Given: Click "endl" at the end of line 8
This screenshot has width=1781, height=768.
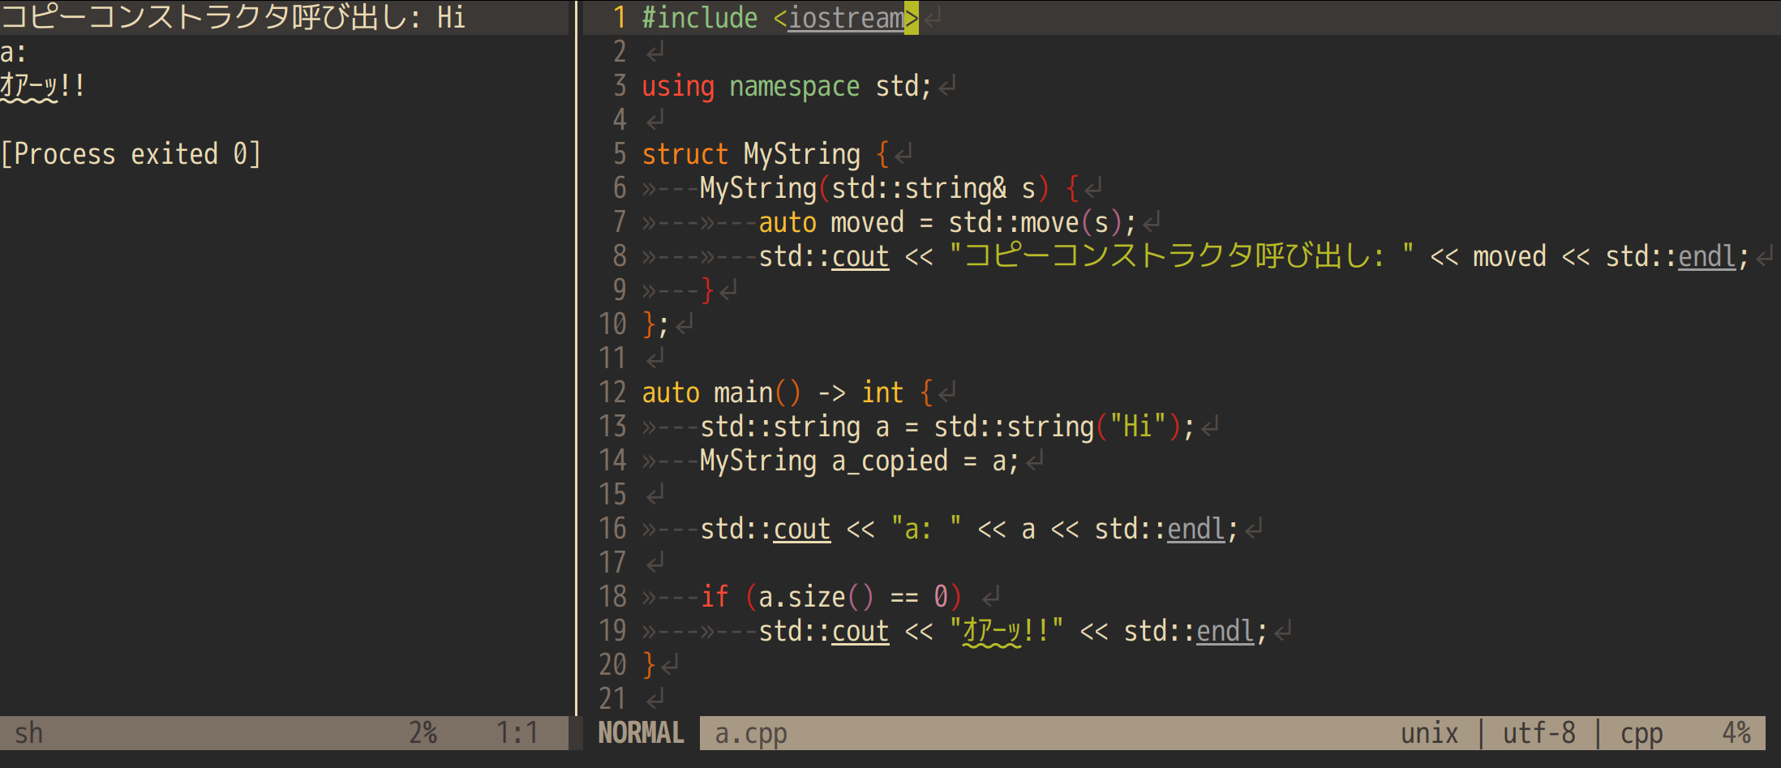Looking at the screenshot, I should [1707, 256].
